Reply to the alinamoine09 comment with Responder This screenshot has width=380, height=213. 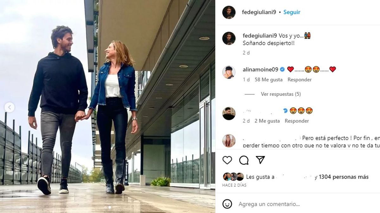[300, 80]
